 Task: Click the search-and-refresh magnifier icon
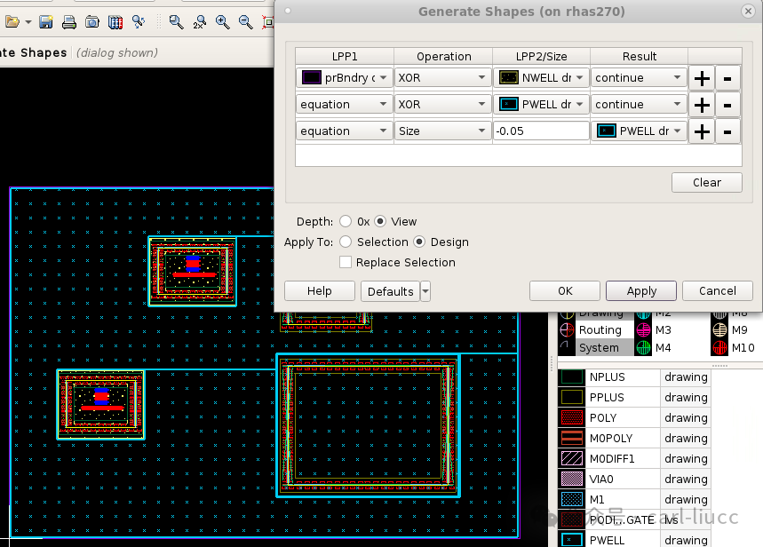[x=139, y=22]
